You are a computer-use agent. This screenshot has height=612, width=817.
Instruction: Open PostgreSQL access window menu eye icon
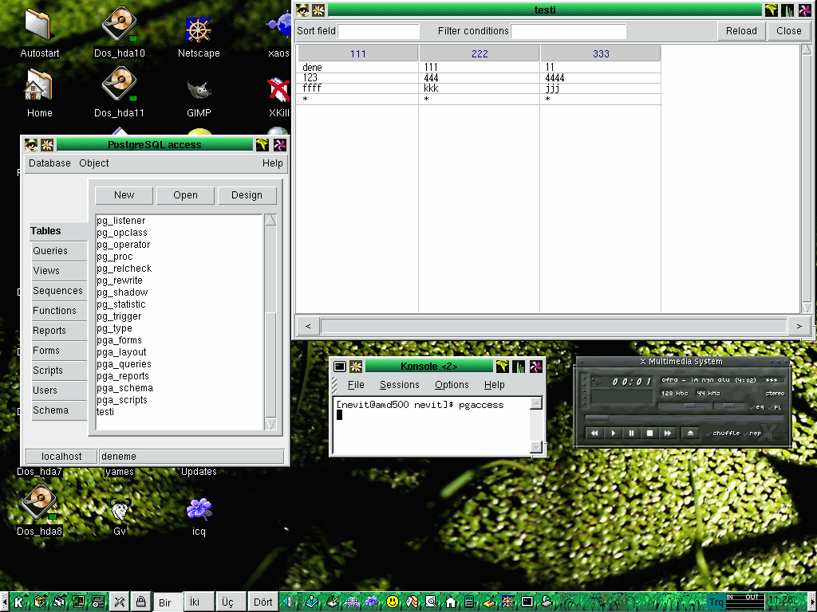point(31,145)
